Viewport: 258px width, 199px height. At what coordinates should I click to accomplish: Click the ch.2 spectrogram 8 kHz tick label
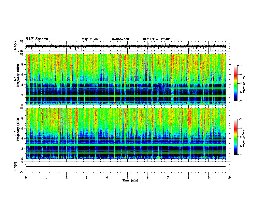[23, 118]
